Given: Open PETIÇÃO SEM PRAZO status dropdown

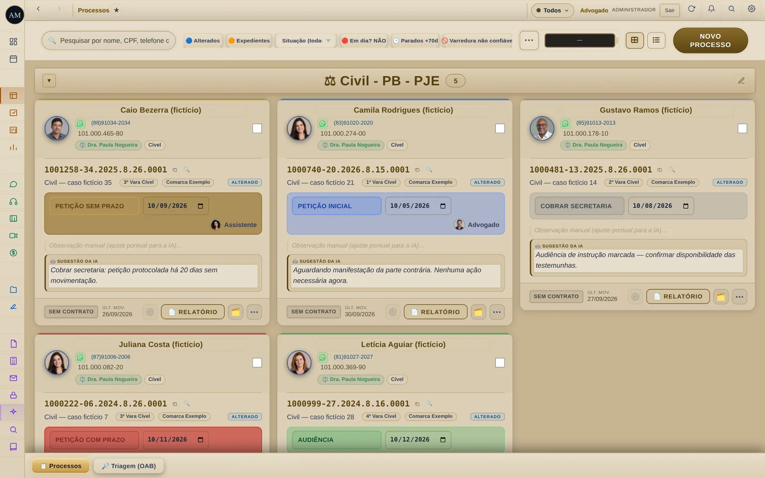Looking at the screenshot, I should pyautogui.click(x=94, y=206).
